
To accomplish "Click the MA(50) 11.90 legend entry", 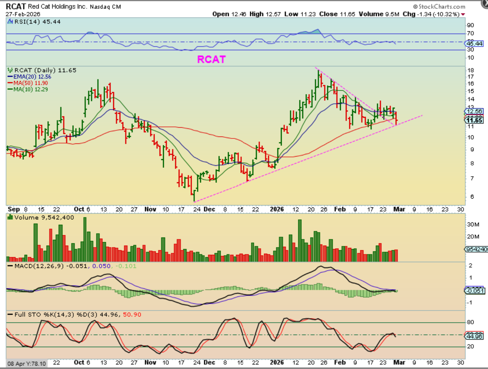I will (x=28, y=83).
